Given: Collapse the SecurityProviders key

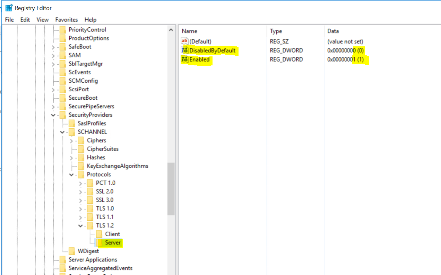Looking at the screenshot, I should (53, 115).
